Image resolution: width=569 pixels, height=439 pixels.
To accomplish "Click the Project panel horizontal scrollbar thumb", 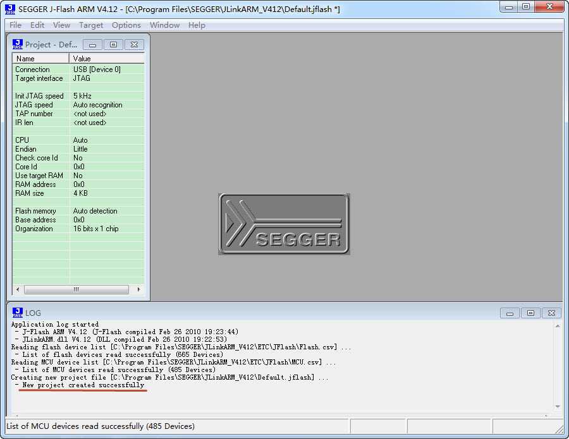I will pyautogui.click(x=76, y=289).
